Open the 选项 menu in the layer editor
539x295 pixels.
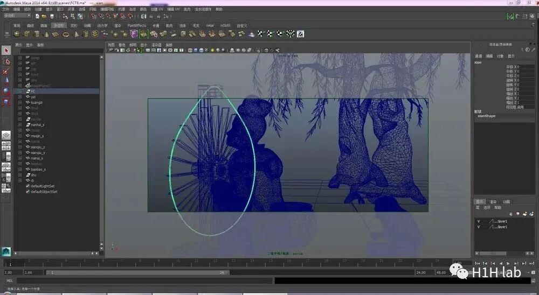[487, 207]
